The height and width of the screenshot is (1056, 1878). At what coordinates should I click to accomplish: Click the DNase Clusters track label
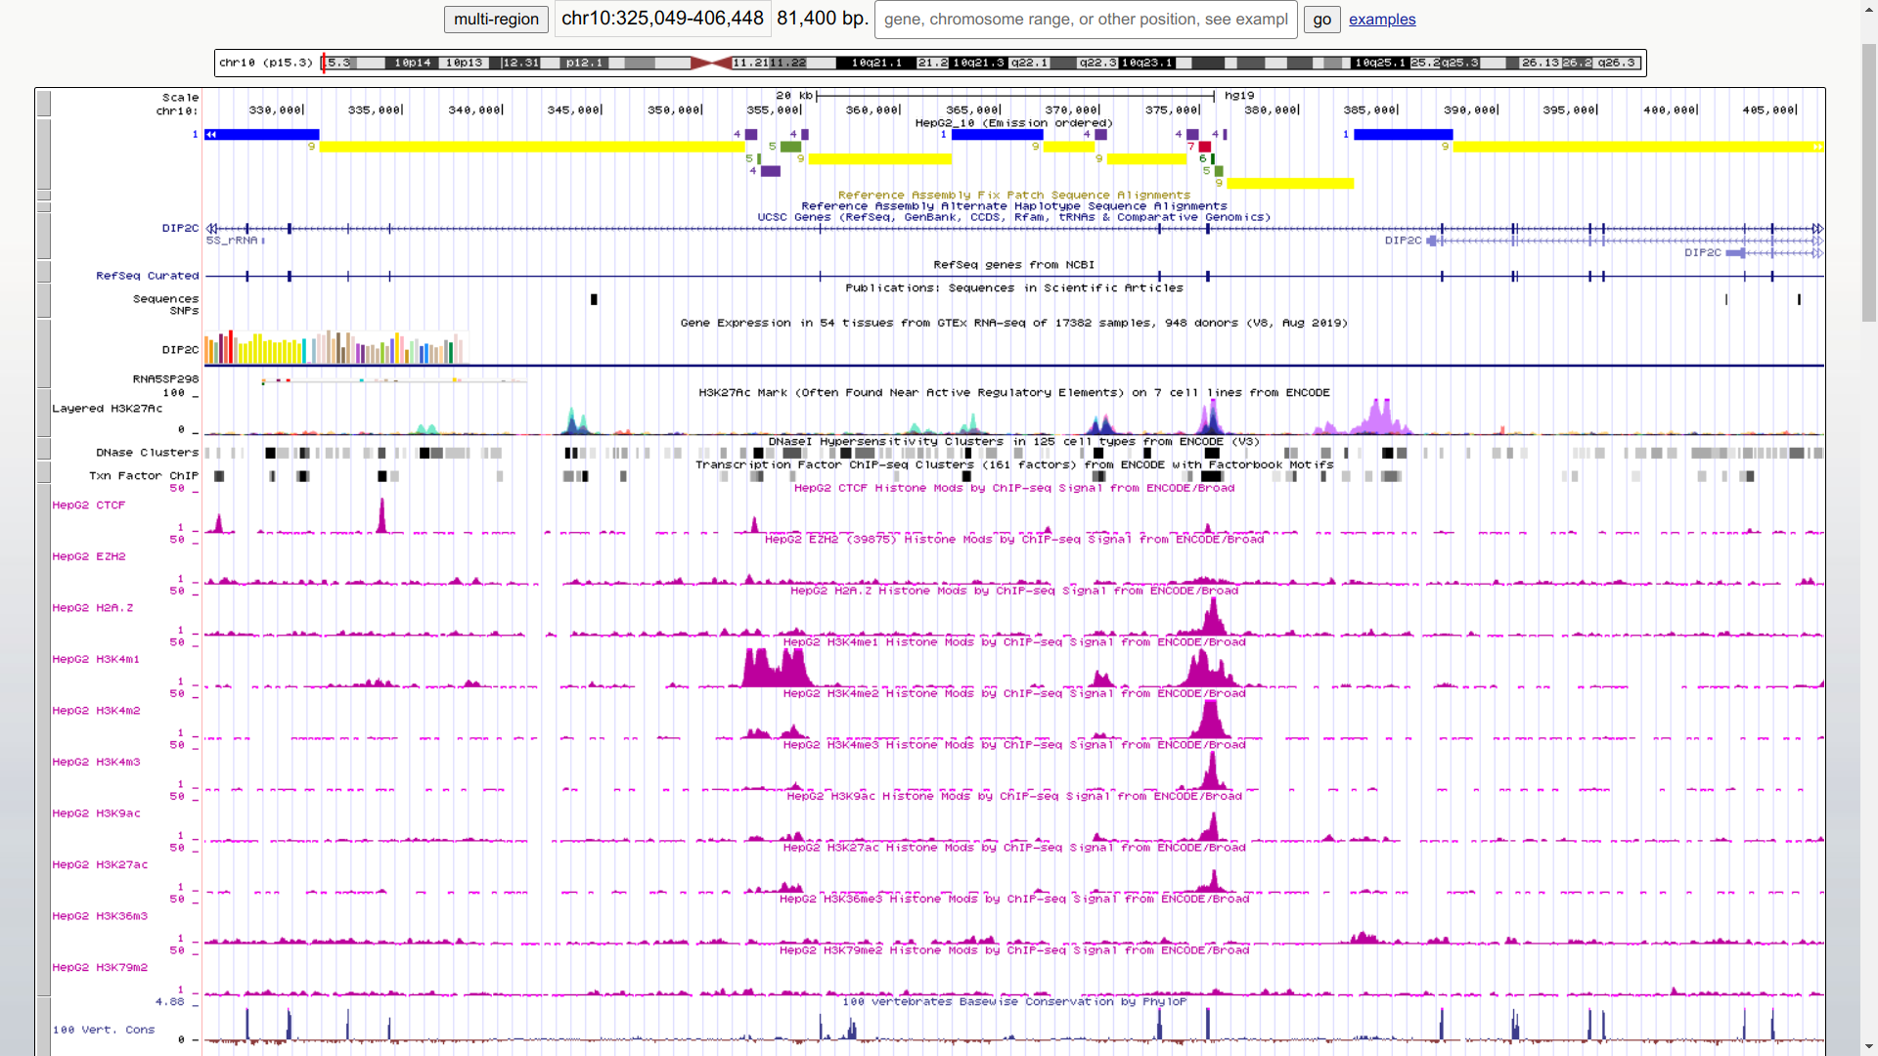(x=148, y=453)
